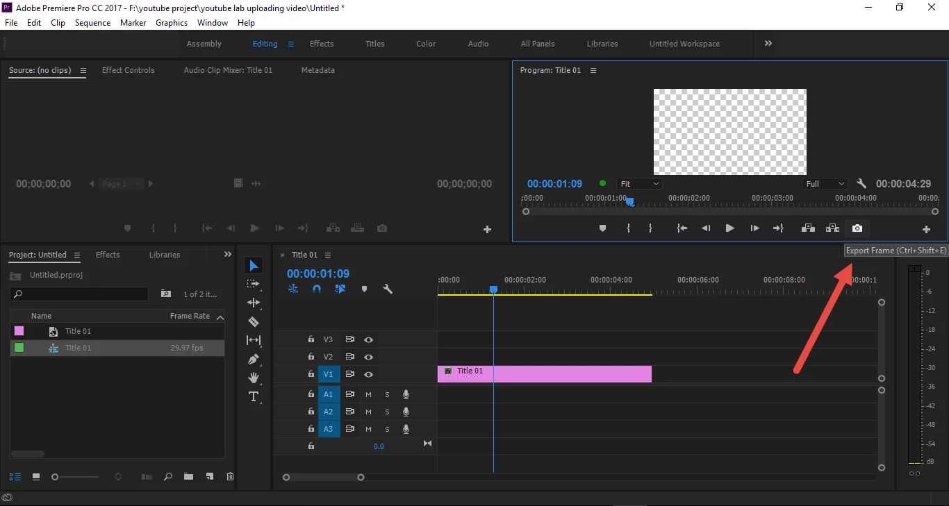Screen dimensions: 949x506
Task: Open Editing workspace menu
Action: 291,44
